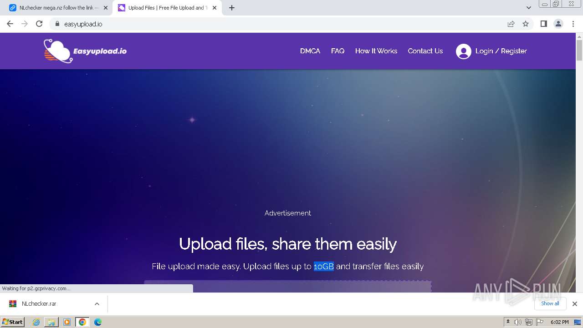
Task: Click the Advertisement label
Action: click(x=288, y=213)
